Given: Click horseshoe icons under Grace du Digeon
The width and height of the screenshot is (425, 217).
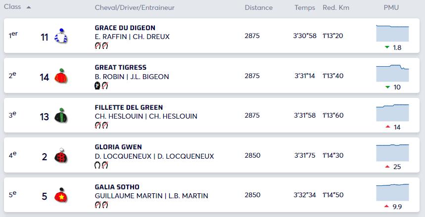Looking at the screenshot, I should click(x=101, y=46).
